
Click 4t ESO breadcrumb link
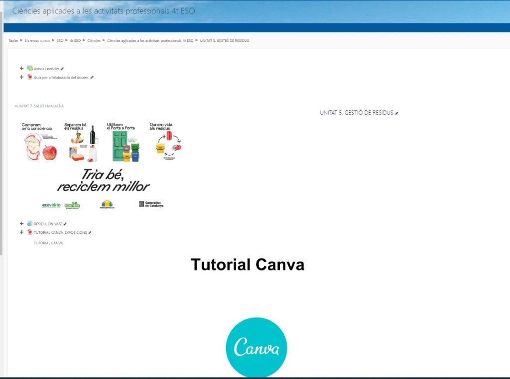(x=75, y=41)
